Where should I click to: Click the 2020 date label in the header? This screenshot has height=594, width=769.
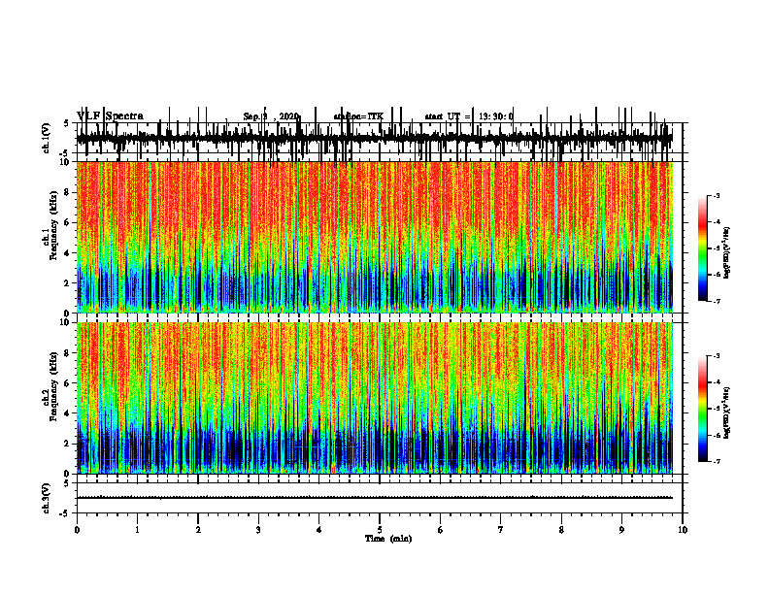click(289, 116)
